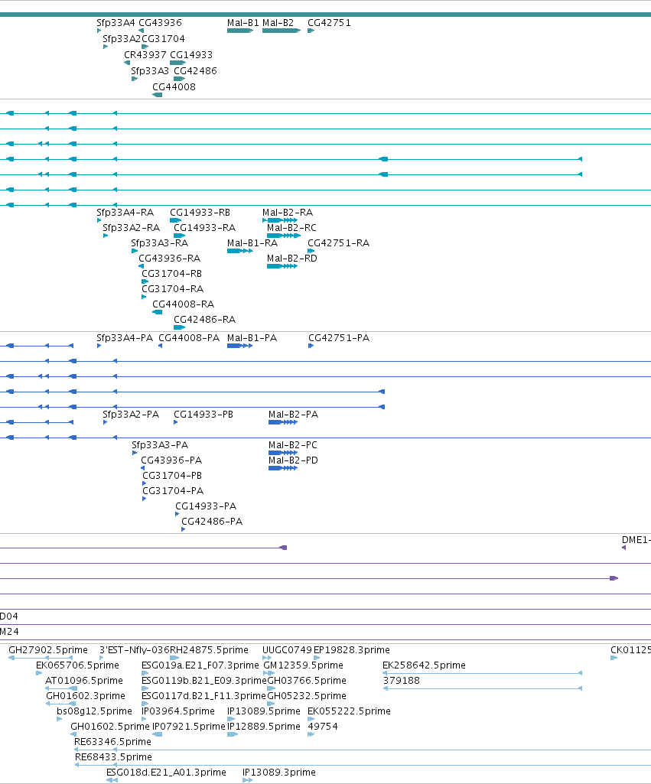
Task: Click the CG43936 gene label
Action: [160, 23]
